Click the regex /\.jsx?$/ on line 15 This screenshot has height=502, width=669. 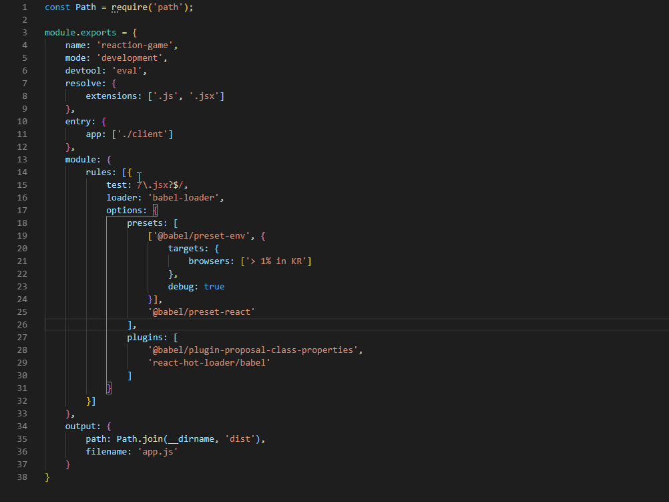(x=160, y=185)
